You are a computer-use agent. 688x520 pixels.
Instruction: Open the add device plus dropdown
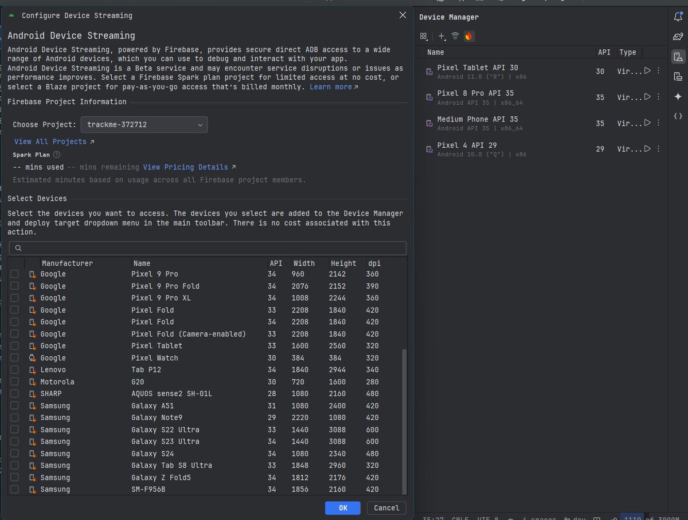click(441, 36)
